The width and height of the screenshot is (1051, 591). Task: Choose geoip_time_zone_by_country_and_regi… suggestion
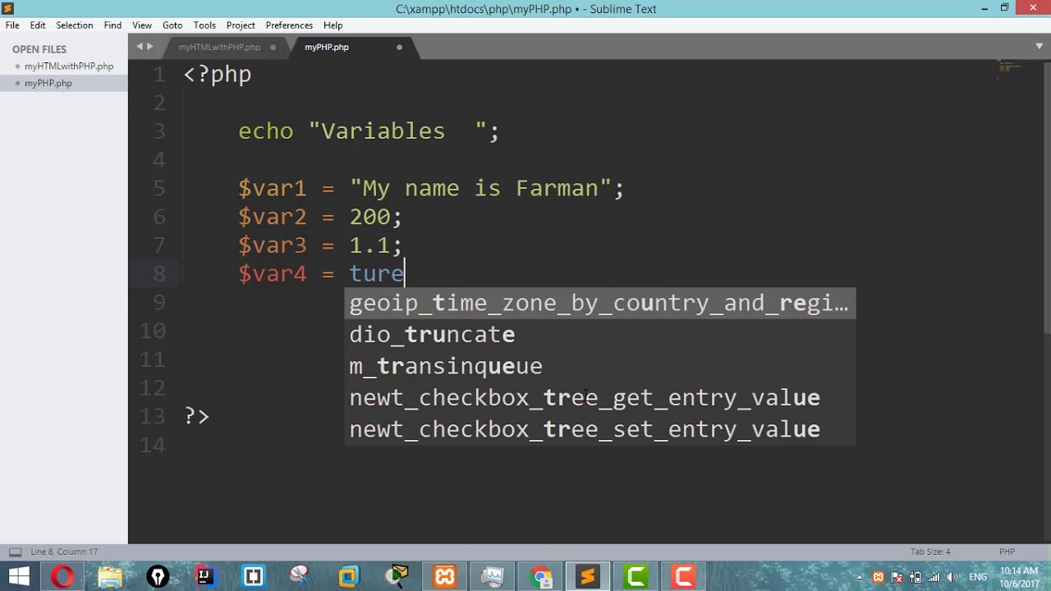[x=600, y=303]
